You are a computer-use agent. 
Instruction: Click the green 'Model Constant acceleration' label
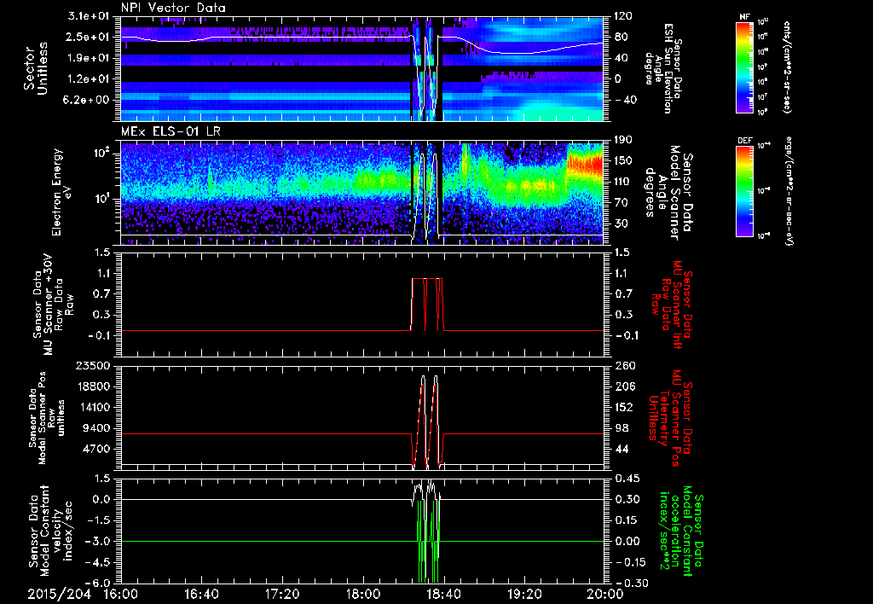point(682,531)
